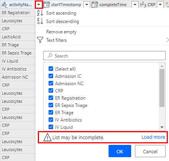The height and width of the screenshot is (161, 169).
Task: Click the warning triangle icon
Action: tap(47, 137)
